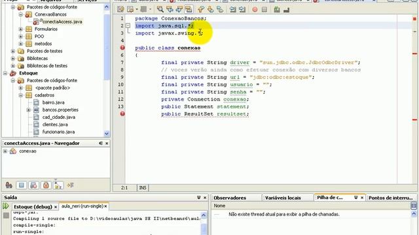
Task: Collapse the Estoque project node
Action: click(5, 73)
